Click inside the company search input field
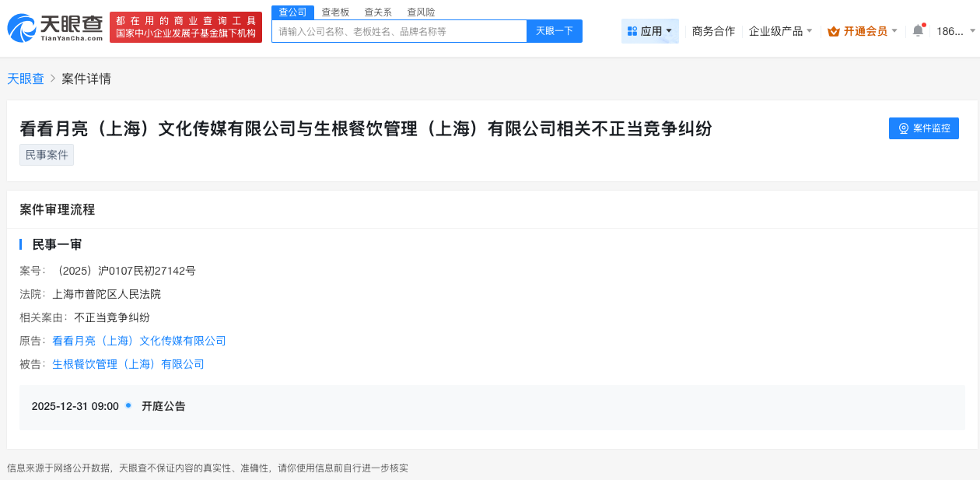This screenshot has width=980, height=480. (399, 30)
